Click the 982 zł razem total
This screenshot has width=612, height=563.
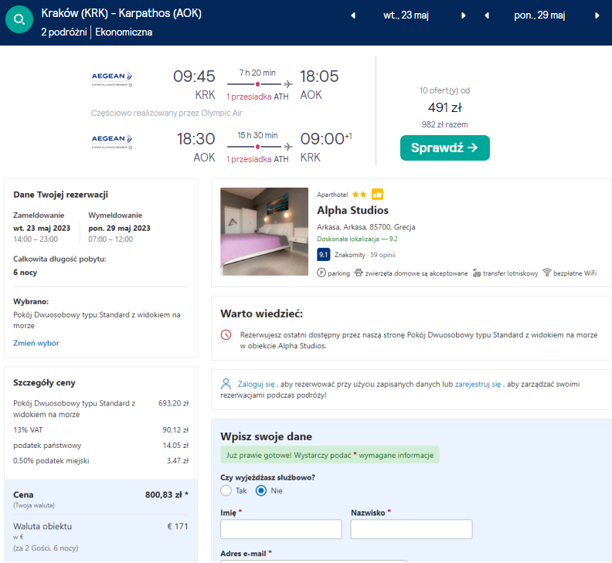click(444, 125)
